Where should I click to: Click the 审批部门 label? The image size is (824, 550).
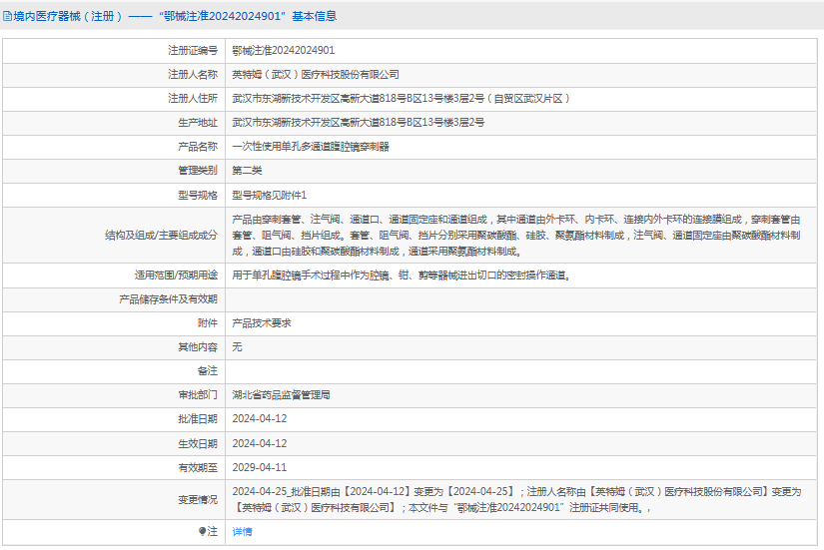(x=198, y=395)
